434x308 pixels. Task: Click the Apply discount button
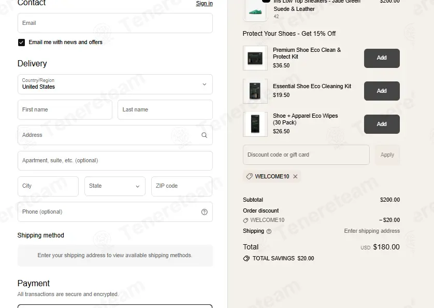(387, 155)
